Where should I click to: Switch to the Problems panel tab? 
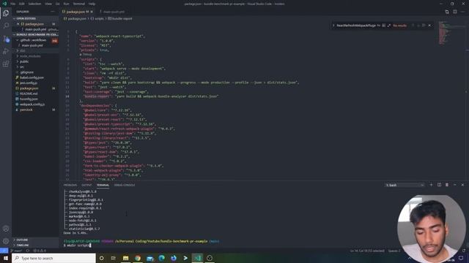70,185
